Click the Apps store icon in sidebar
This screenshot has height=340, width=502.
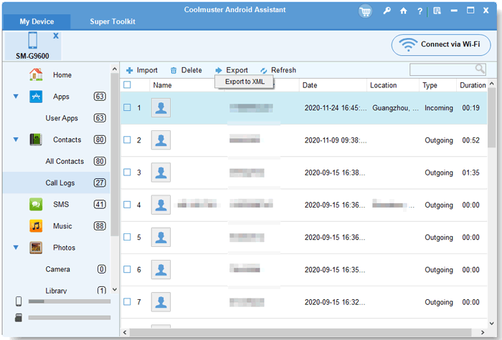point(36,96)
